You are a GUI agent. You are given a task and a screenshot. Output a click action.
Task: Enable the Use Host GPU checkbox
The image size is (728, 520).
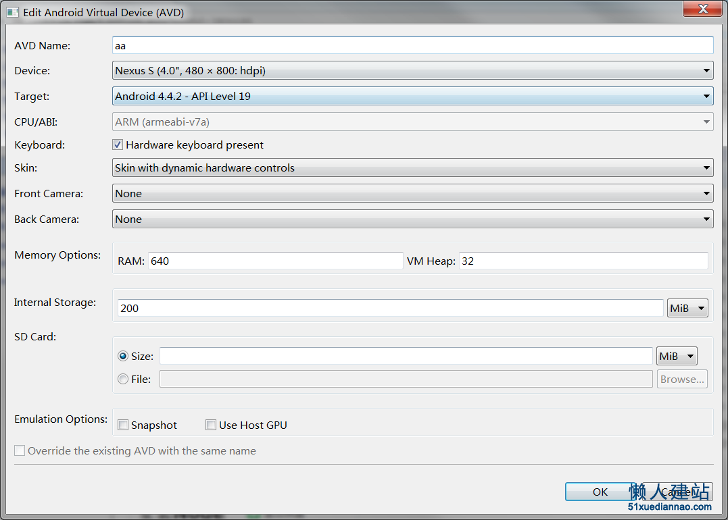coord(211,425)
